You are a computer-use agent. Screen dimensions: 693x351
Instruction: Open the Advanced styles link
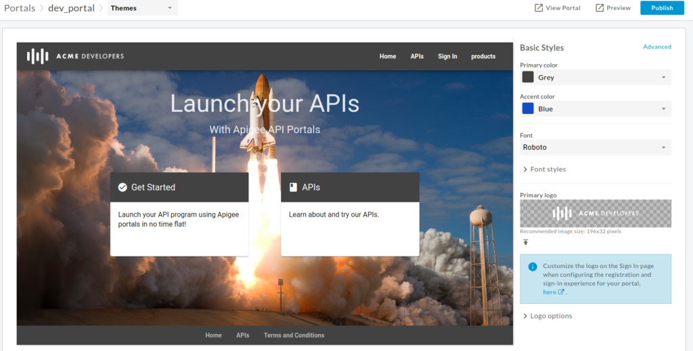656,47
